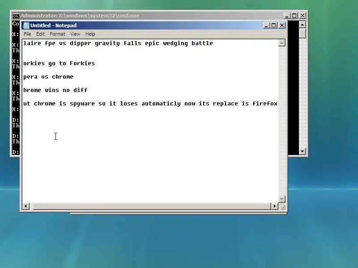Close the Untitled - Notepad window
The image size is (358, 268).
282,25
